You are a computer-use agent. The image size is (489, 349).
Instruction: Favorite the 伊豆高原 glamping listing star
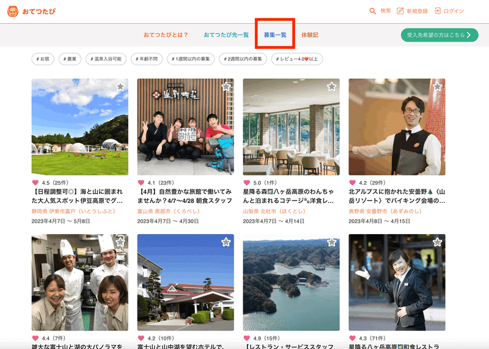120,87
